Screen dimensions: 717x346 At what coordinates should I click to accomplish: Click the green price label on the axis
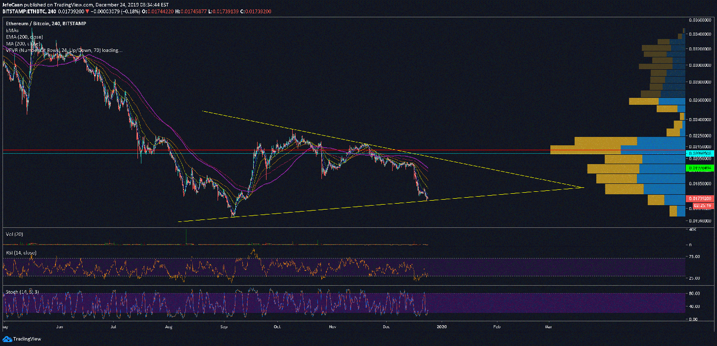(700, 168)
